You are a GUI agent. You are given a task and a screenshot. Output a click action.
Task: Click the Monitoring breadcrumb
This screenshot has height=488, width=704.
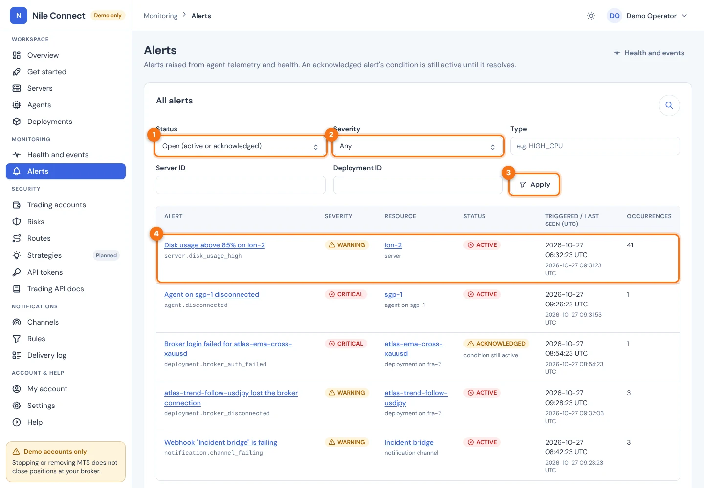coord(160,16)
